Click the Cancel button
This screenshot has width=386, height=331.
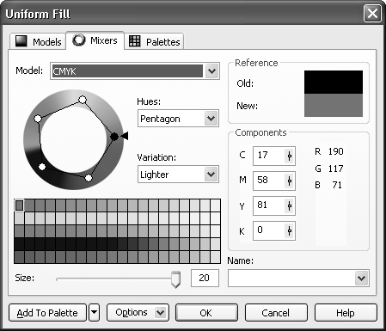276,313
